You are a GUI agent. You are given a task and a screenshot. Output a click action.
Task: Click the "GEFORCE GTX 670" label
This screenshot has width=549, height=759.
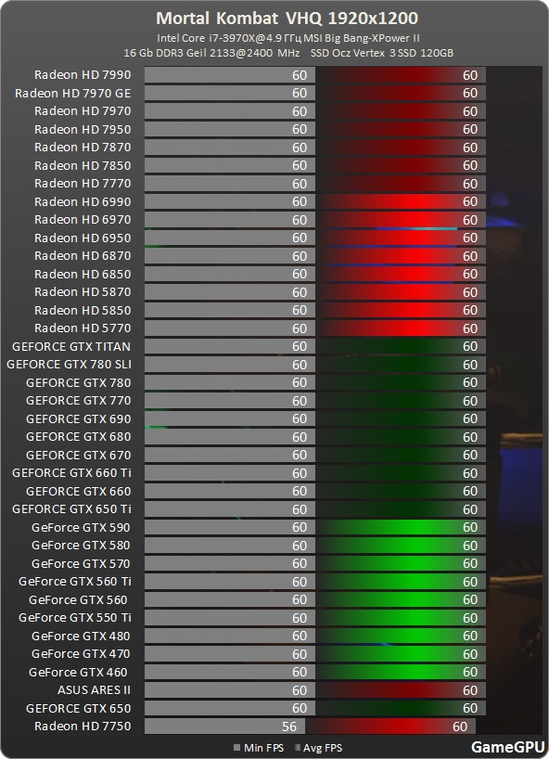click(x=78, y=455)
